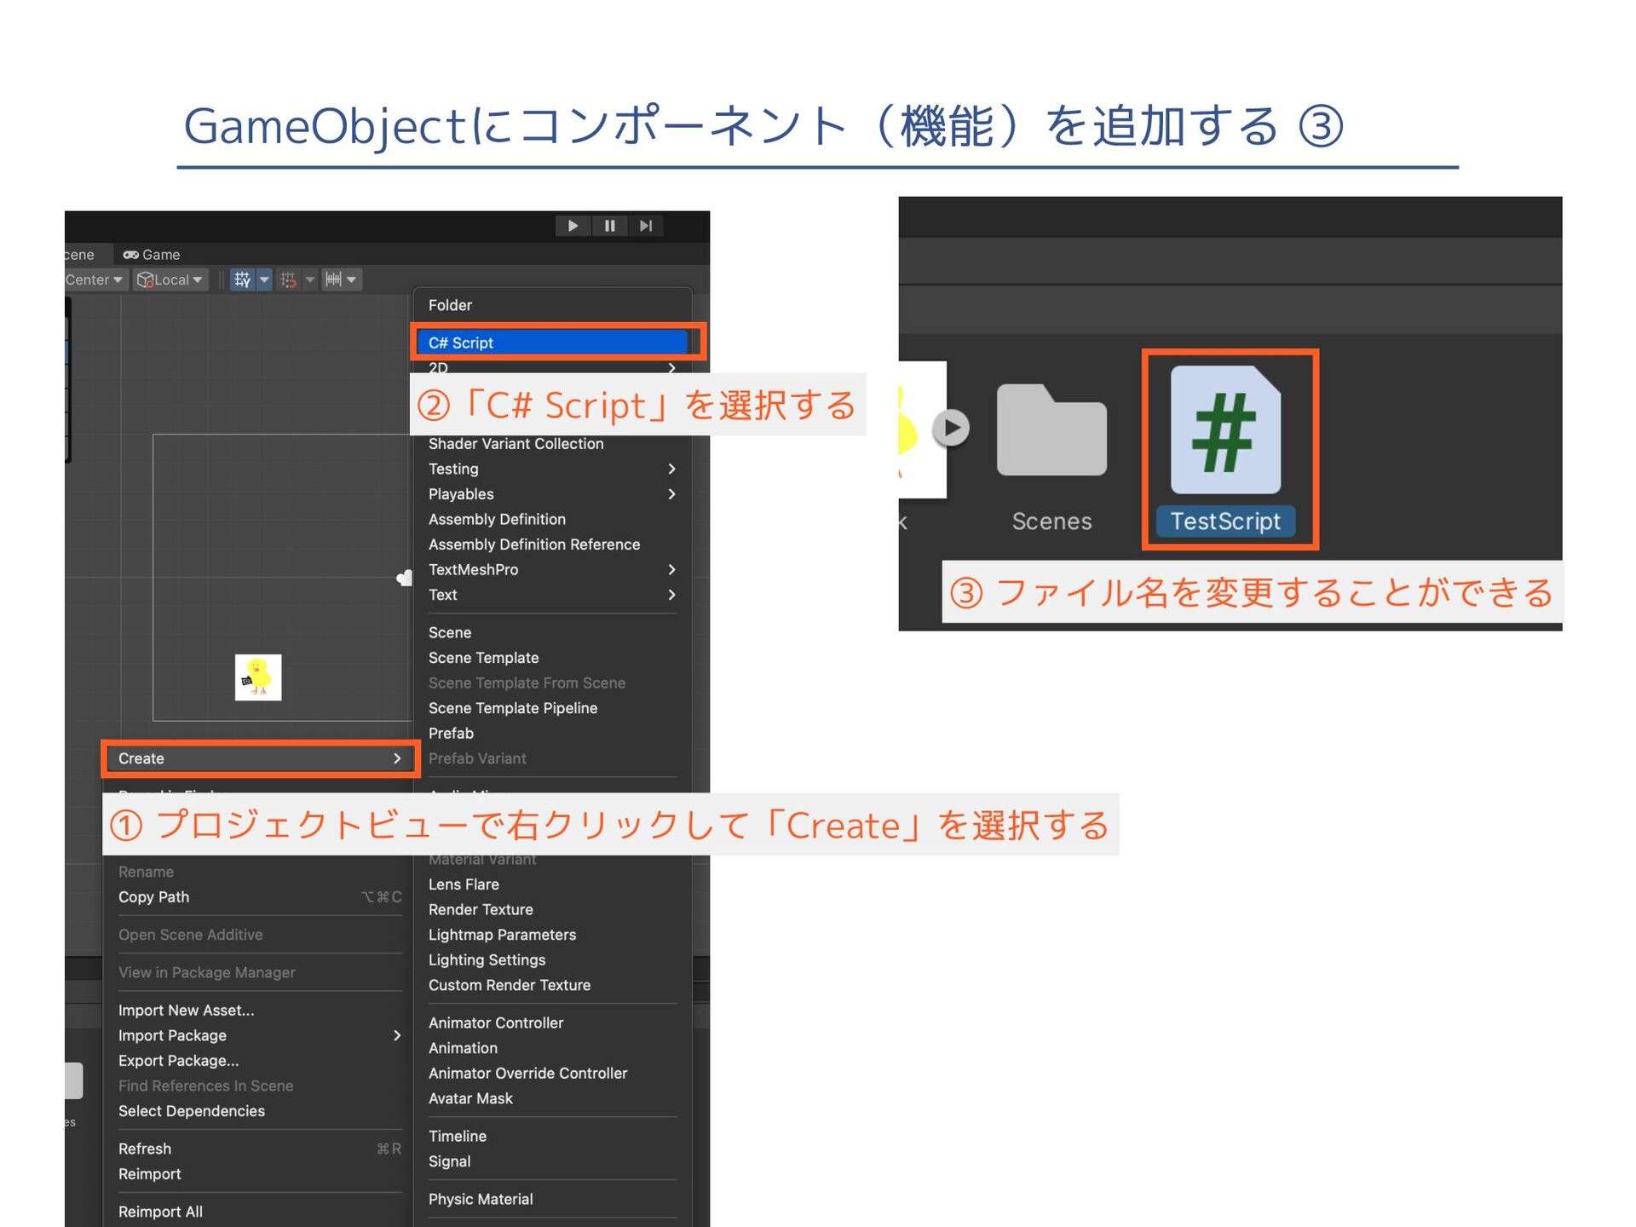1636x1227 pixels.
Task: Open the Local orientation dropdown
Action: [x=170, y=279]
